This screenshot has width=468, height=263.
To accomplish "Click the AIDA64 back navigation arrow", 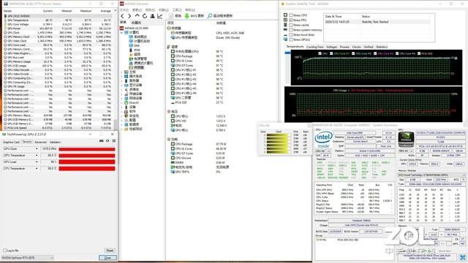I will point(122,16).
